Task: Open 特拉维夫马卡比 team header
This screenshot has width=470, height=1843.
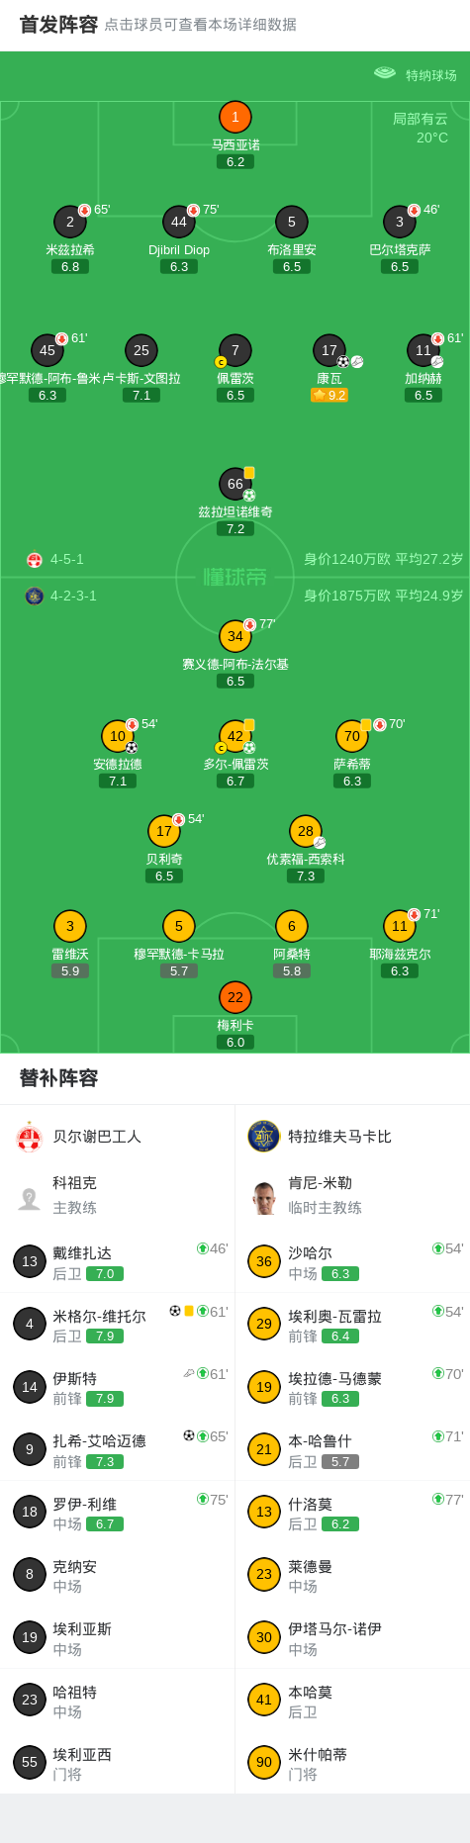Action: pyautogui.click(x=352, y=1137)
